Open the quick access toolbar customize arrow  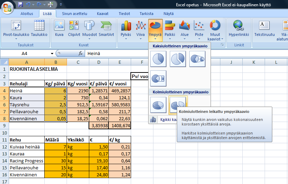pos(61,5)
